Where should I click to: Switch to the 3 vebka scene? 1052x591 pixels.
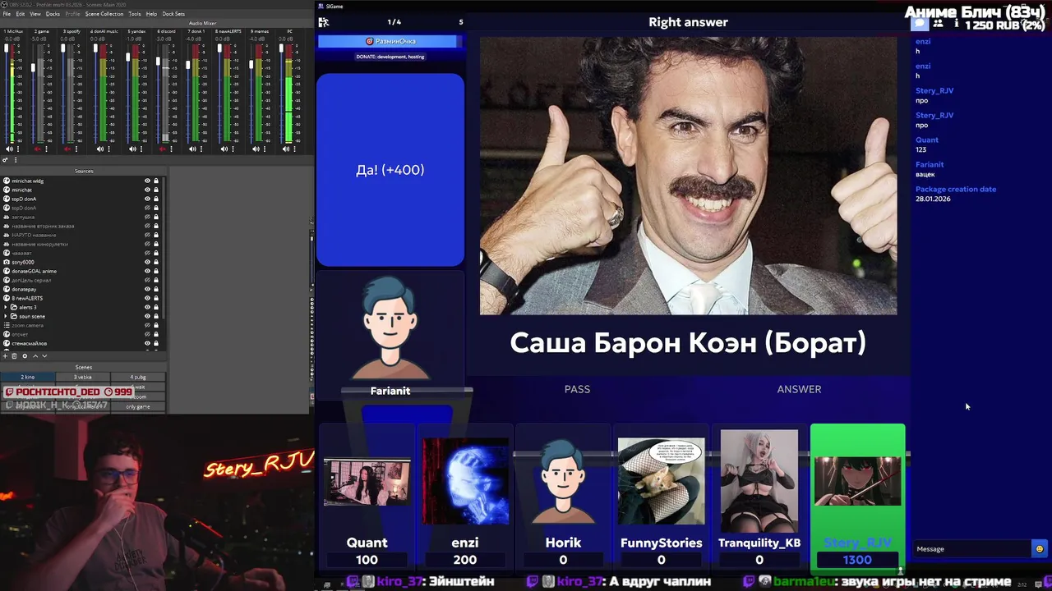tap(83, 377)
